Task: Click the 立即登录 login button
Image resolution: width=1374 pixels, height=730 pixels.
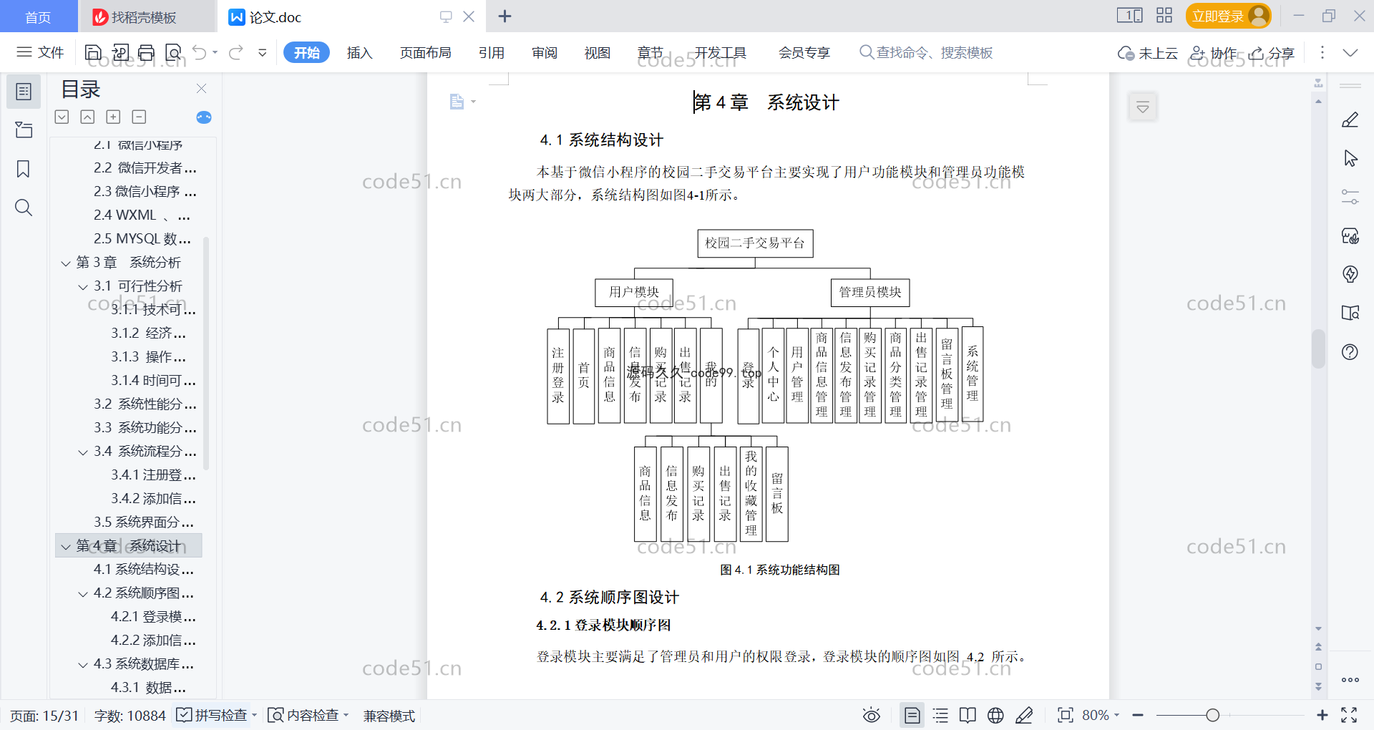Action: pyautogui.click(x=1228, y=16)
